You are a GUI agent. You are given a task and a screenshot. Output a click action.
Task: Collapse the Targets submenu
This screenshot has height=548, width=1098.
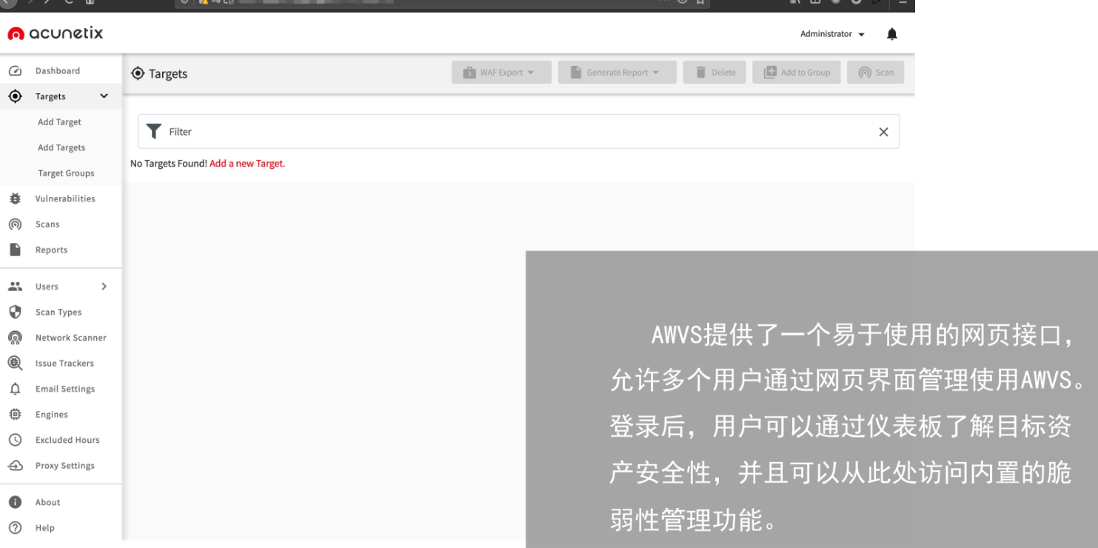click(x=104, y=96)
